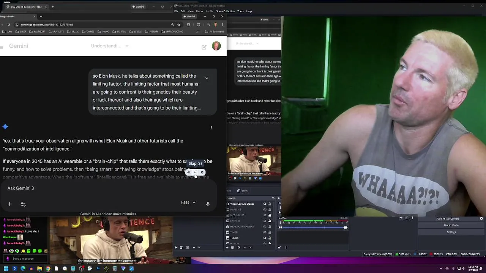Click the Gemini new chat pencil icon
Viewport: 486px width, 273px height.
tap(204, 47)
